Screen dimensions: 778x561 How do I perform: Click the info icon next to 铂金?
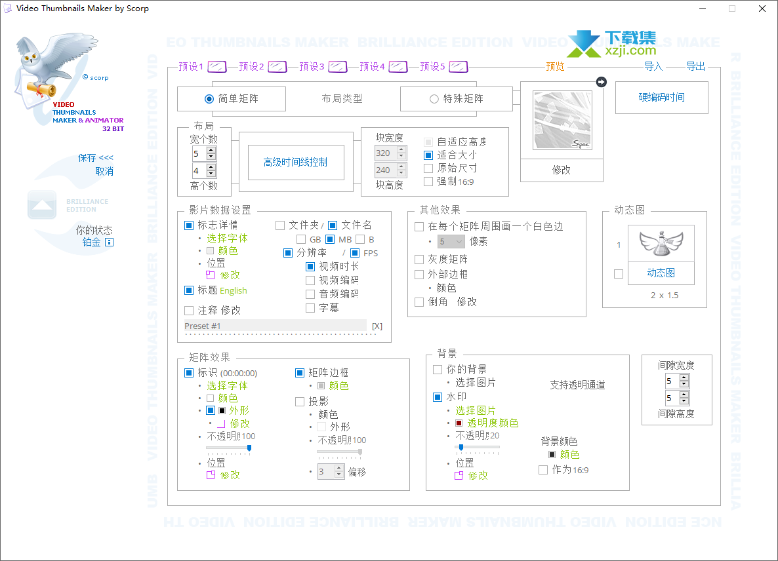pyautogui.click(x=110, y=242)
